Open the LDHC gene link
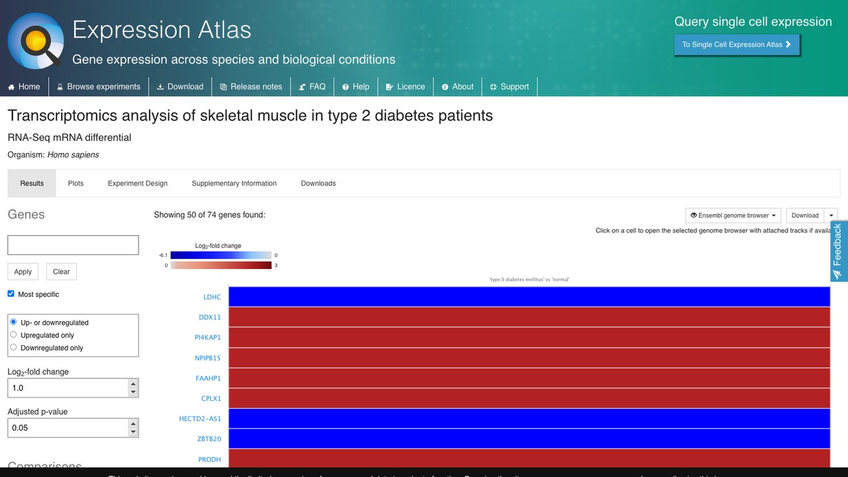The image size is (848, 477). click(212, 297)
